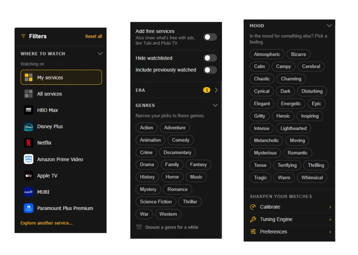Click the Reset all link
This screenshot has width=358, height=255.
[93, 36]
